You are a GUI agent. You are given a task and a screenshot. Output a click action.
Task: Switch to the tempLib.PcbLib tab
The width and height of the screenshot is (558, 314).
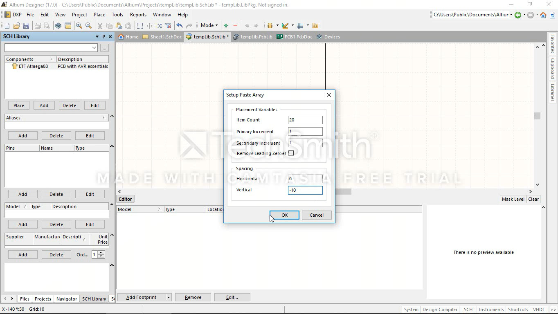coord(252,37)
